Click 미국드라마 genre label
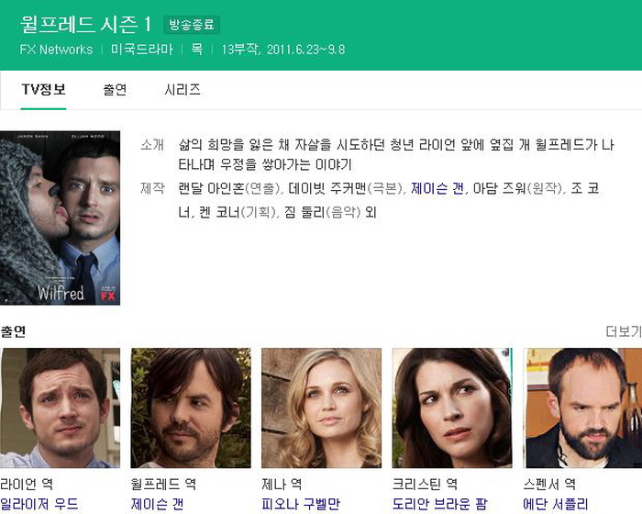The width and height of the screenshot is (642, 514). [142, 50]
